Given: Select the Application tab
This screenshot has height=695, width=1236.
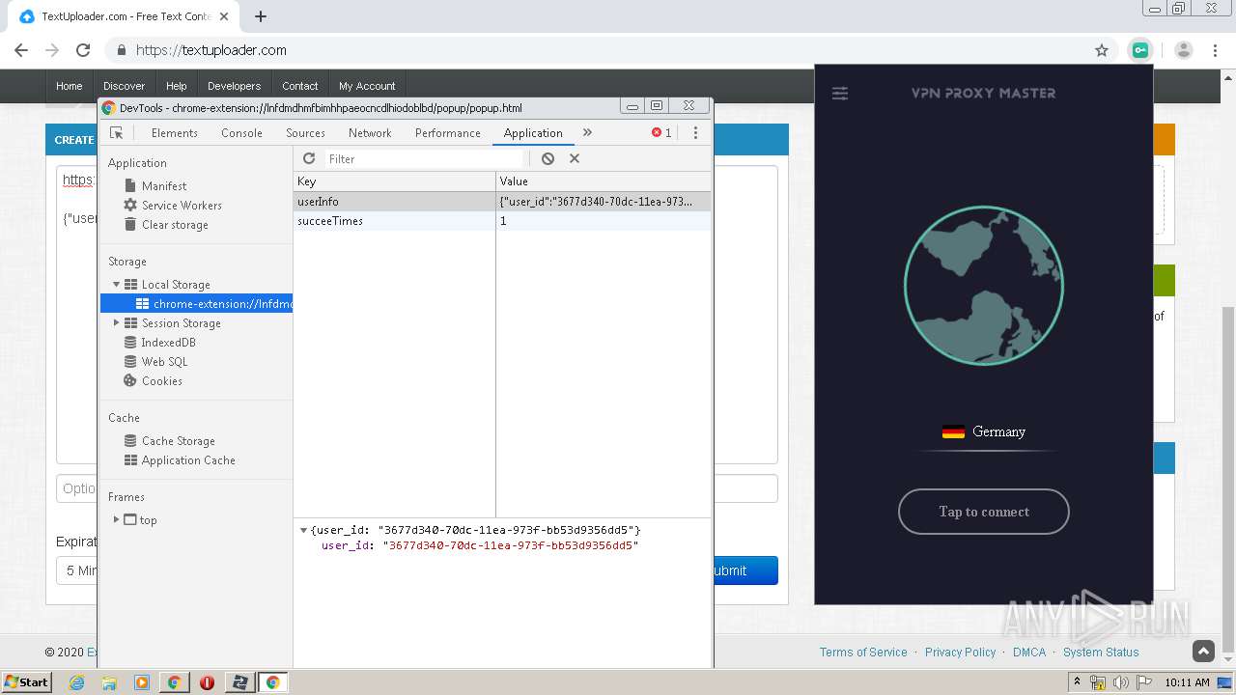Looking at the screenshot, I should point(533,133).
